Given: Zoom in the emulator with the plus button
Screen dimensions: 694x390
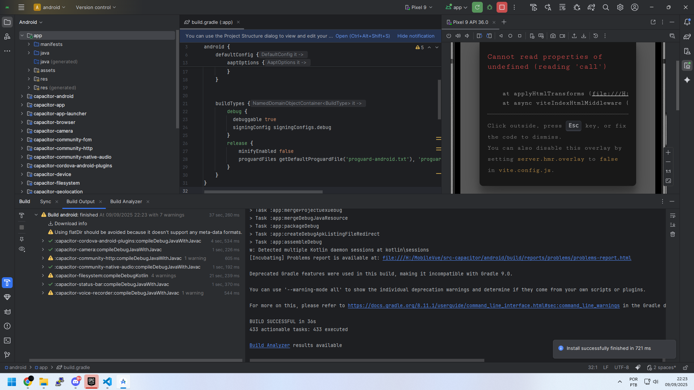Looking at the screenshot, I should pos(668,153).
